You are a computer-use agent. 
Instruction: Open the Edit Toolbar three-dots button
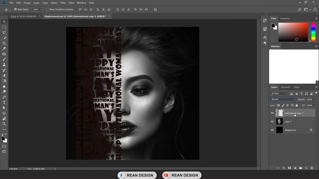coord(4,129)
